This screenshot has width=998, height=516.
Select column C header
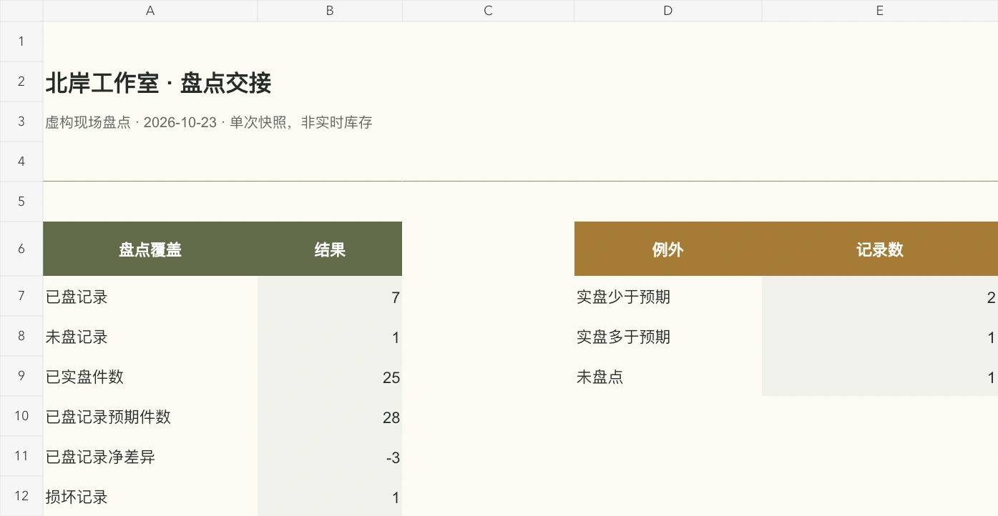tap(488, 11)
